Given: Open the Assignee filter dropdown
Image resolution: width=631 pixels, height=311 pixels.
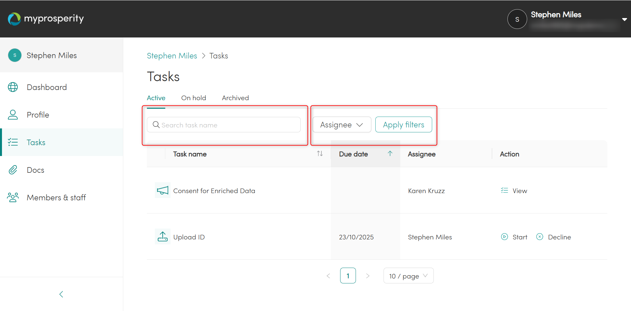Looking at the screenshot, I should [x=342, y=125].
